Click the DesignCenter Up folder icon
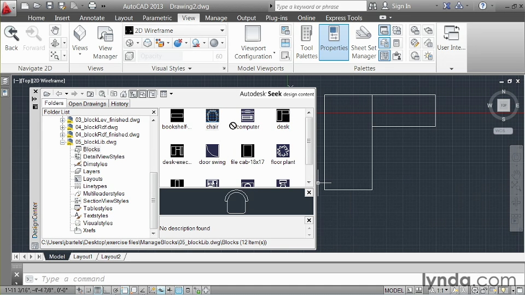 coord(90,94)
